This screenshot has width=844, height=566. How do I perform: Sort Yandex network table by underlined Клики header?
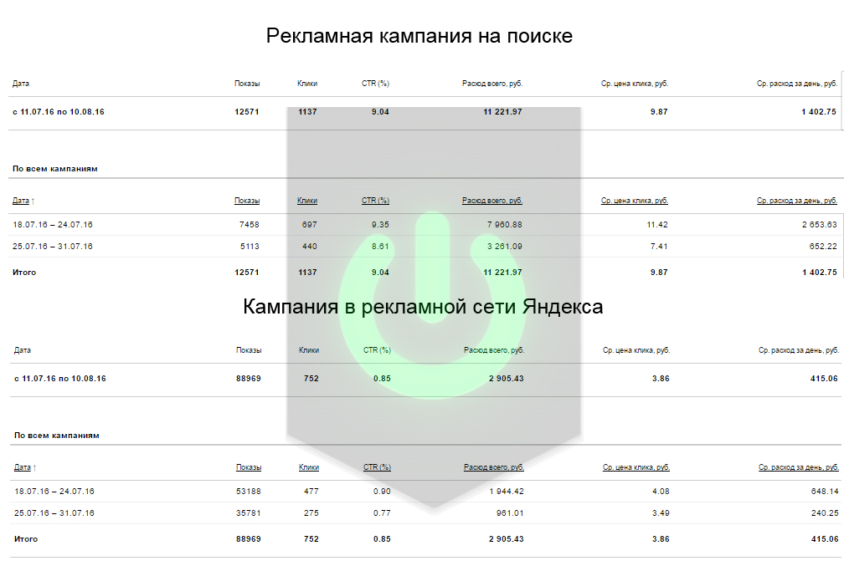[308, 467]
